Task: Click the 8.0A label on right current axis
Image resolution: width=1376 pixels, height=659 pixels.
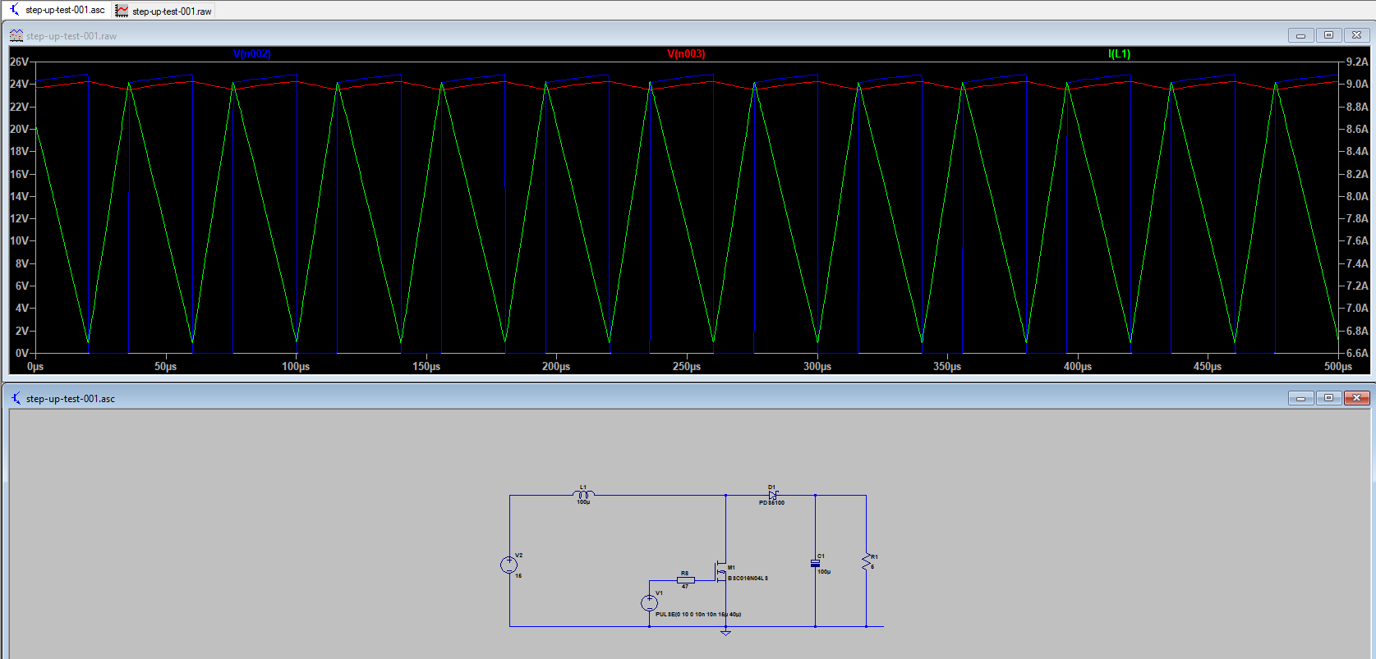Action: click(1357, 196)
